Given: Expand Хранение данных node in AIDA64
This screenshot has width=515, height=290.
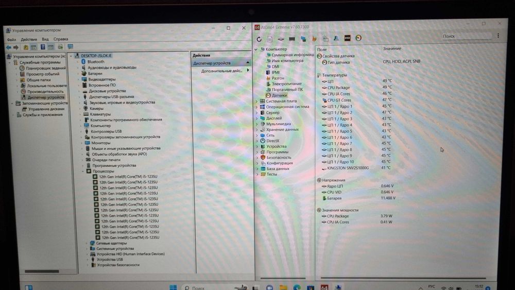Looking at the screenshot, I should 257,130.
